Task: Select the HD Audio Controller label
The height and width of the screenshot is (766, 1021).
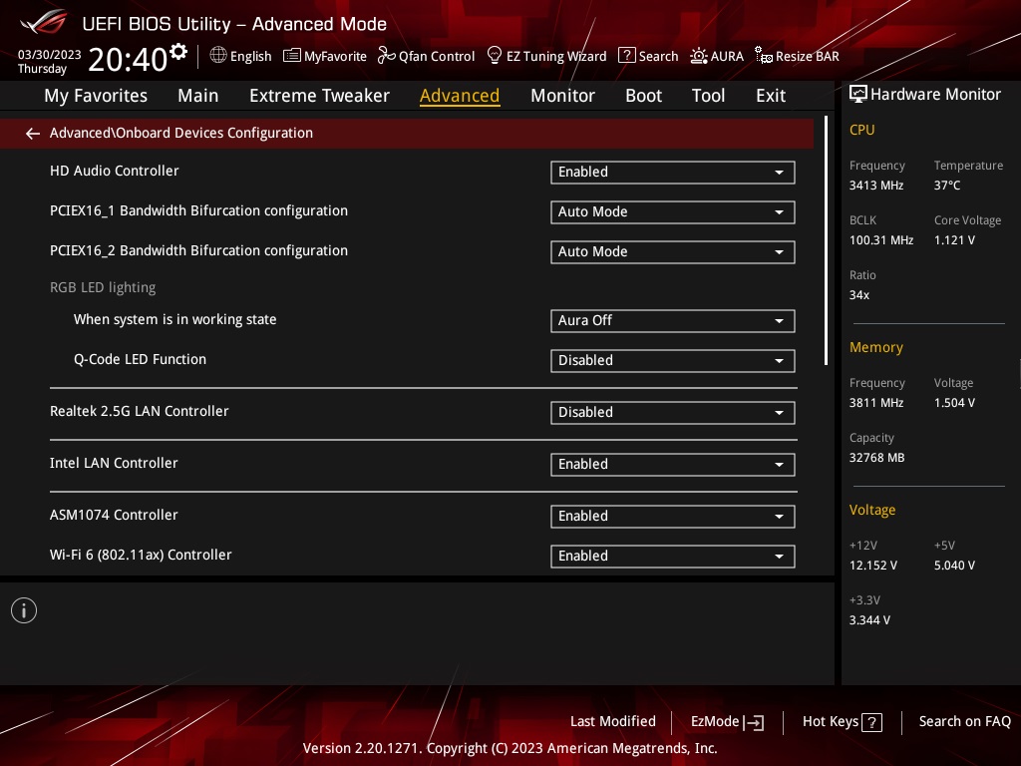Action: pyautogui.click(x=114, y=171)
